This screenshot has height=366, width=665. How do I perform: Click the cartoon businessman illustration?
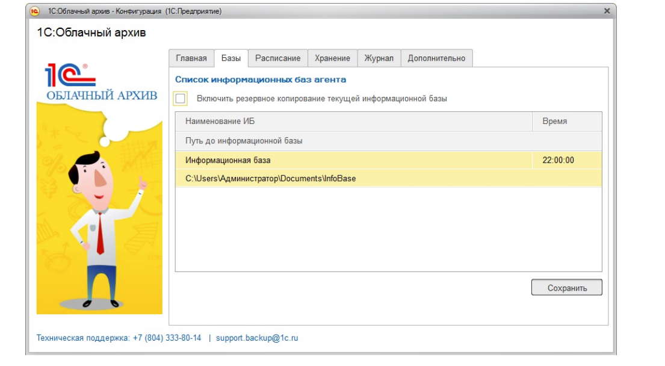click(106, 229)
